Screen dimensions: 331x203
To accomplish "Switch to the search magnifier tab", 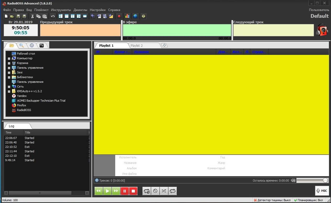I will tap(22, 45).
